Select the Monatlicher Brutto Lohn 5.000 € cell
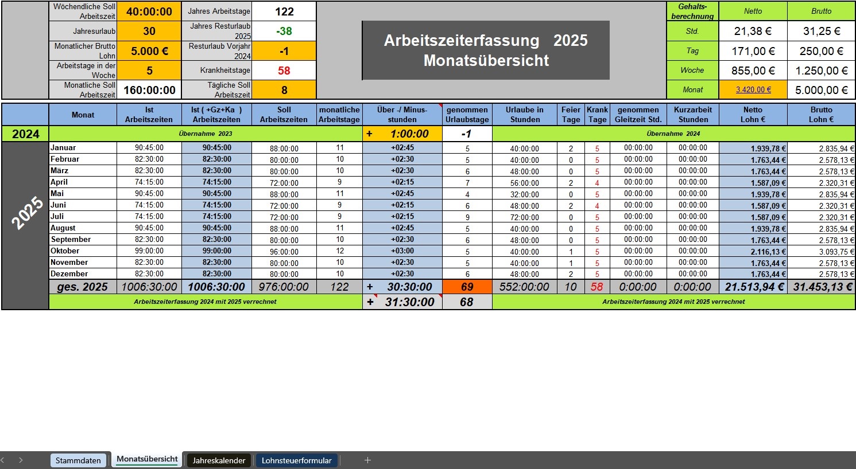The image size is (856, 469). click(x=149, y=51)
